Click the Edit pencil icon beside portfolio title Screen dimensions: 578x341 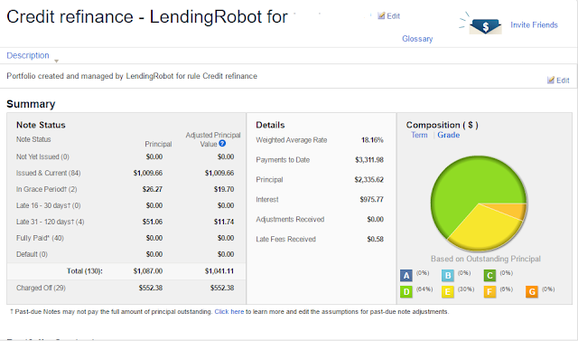381,16
